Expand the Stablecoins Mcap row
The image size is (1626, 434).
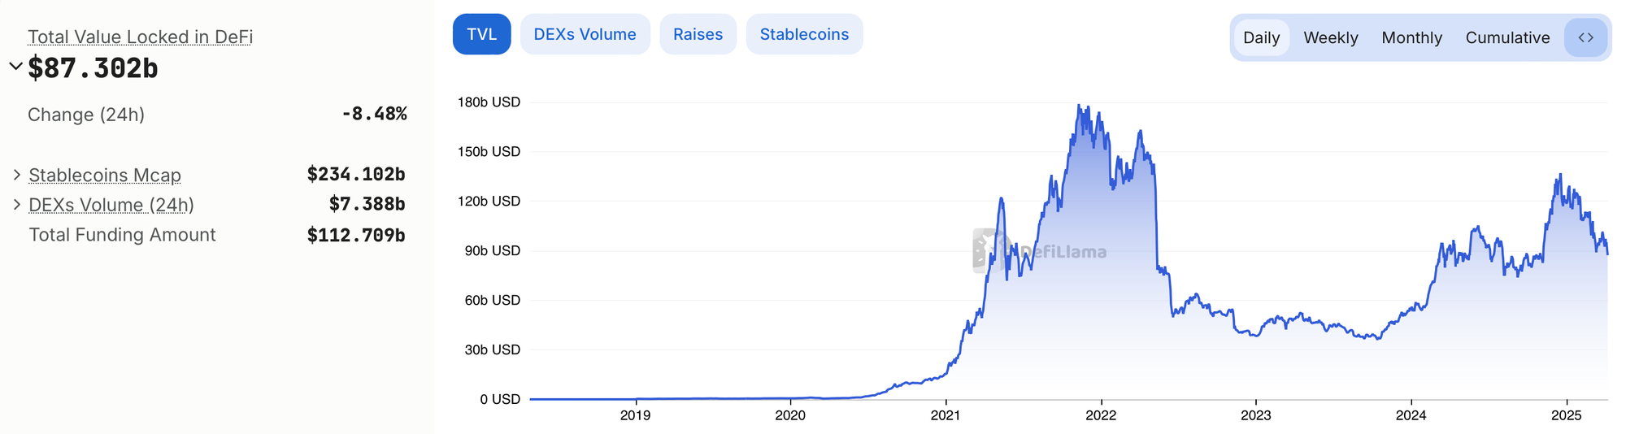pos(16,175)
